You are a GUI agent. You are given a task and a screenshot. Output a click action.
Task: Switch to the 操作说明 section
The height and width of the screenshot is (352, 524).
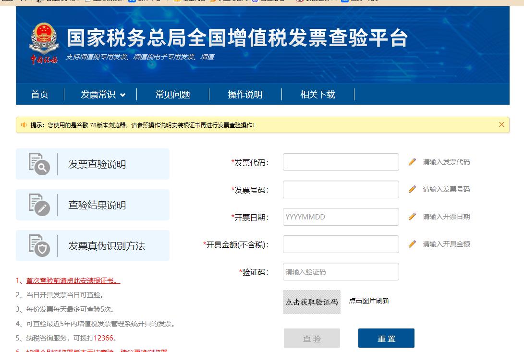click(x=244, y=95)
